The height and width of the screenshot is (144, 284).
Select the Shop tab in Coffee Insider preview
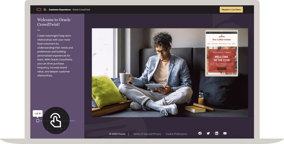point(209,44)
